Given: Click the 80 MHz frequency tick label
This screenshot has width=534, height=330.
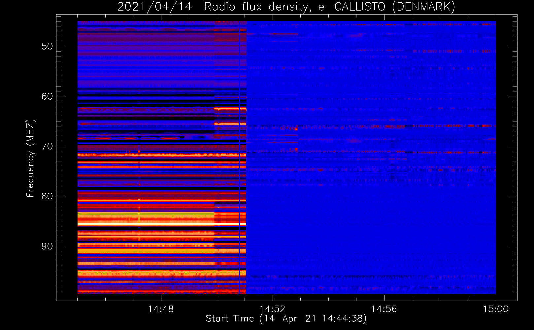Looking at the screenshot, I should click(x=47, y=196).
